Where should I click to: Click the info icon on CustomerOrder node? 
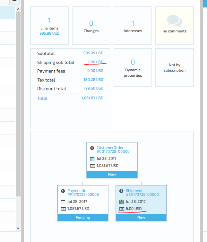click(x=92, y=148)
